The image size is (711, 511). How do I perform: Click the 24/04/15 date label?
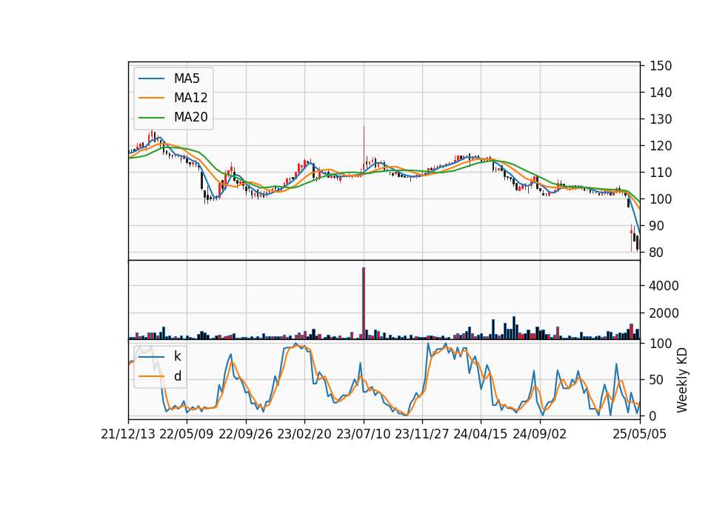[481, 435]
